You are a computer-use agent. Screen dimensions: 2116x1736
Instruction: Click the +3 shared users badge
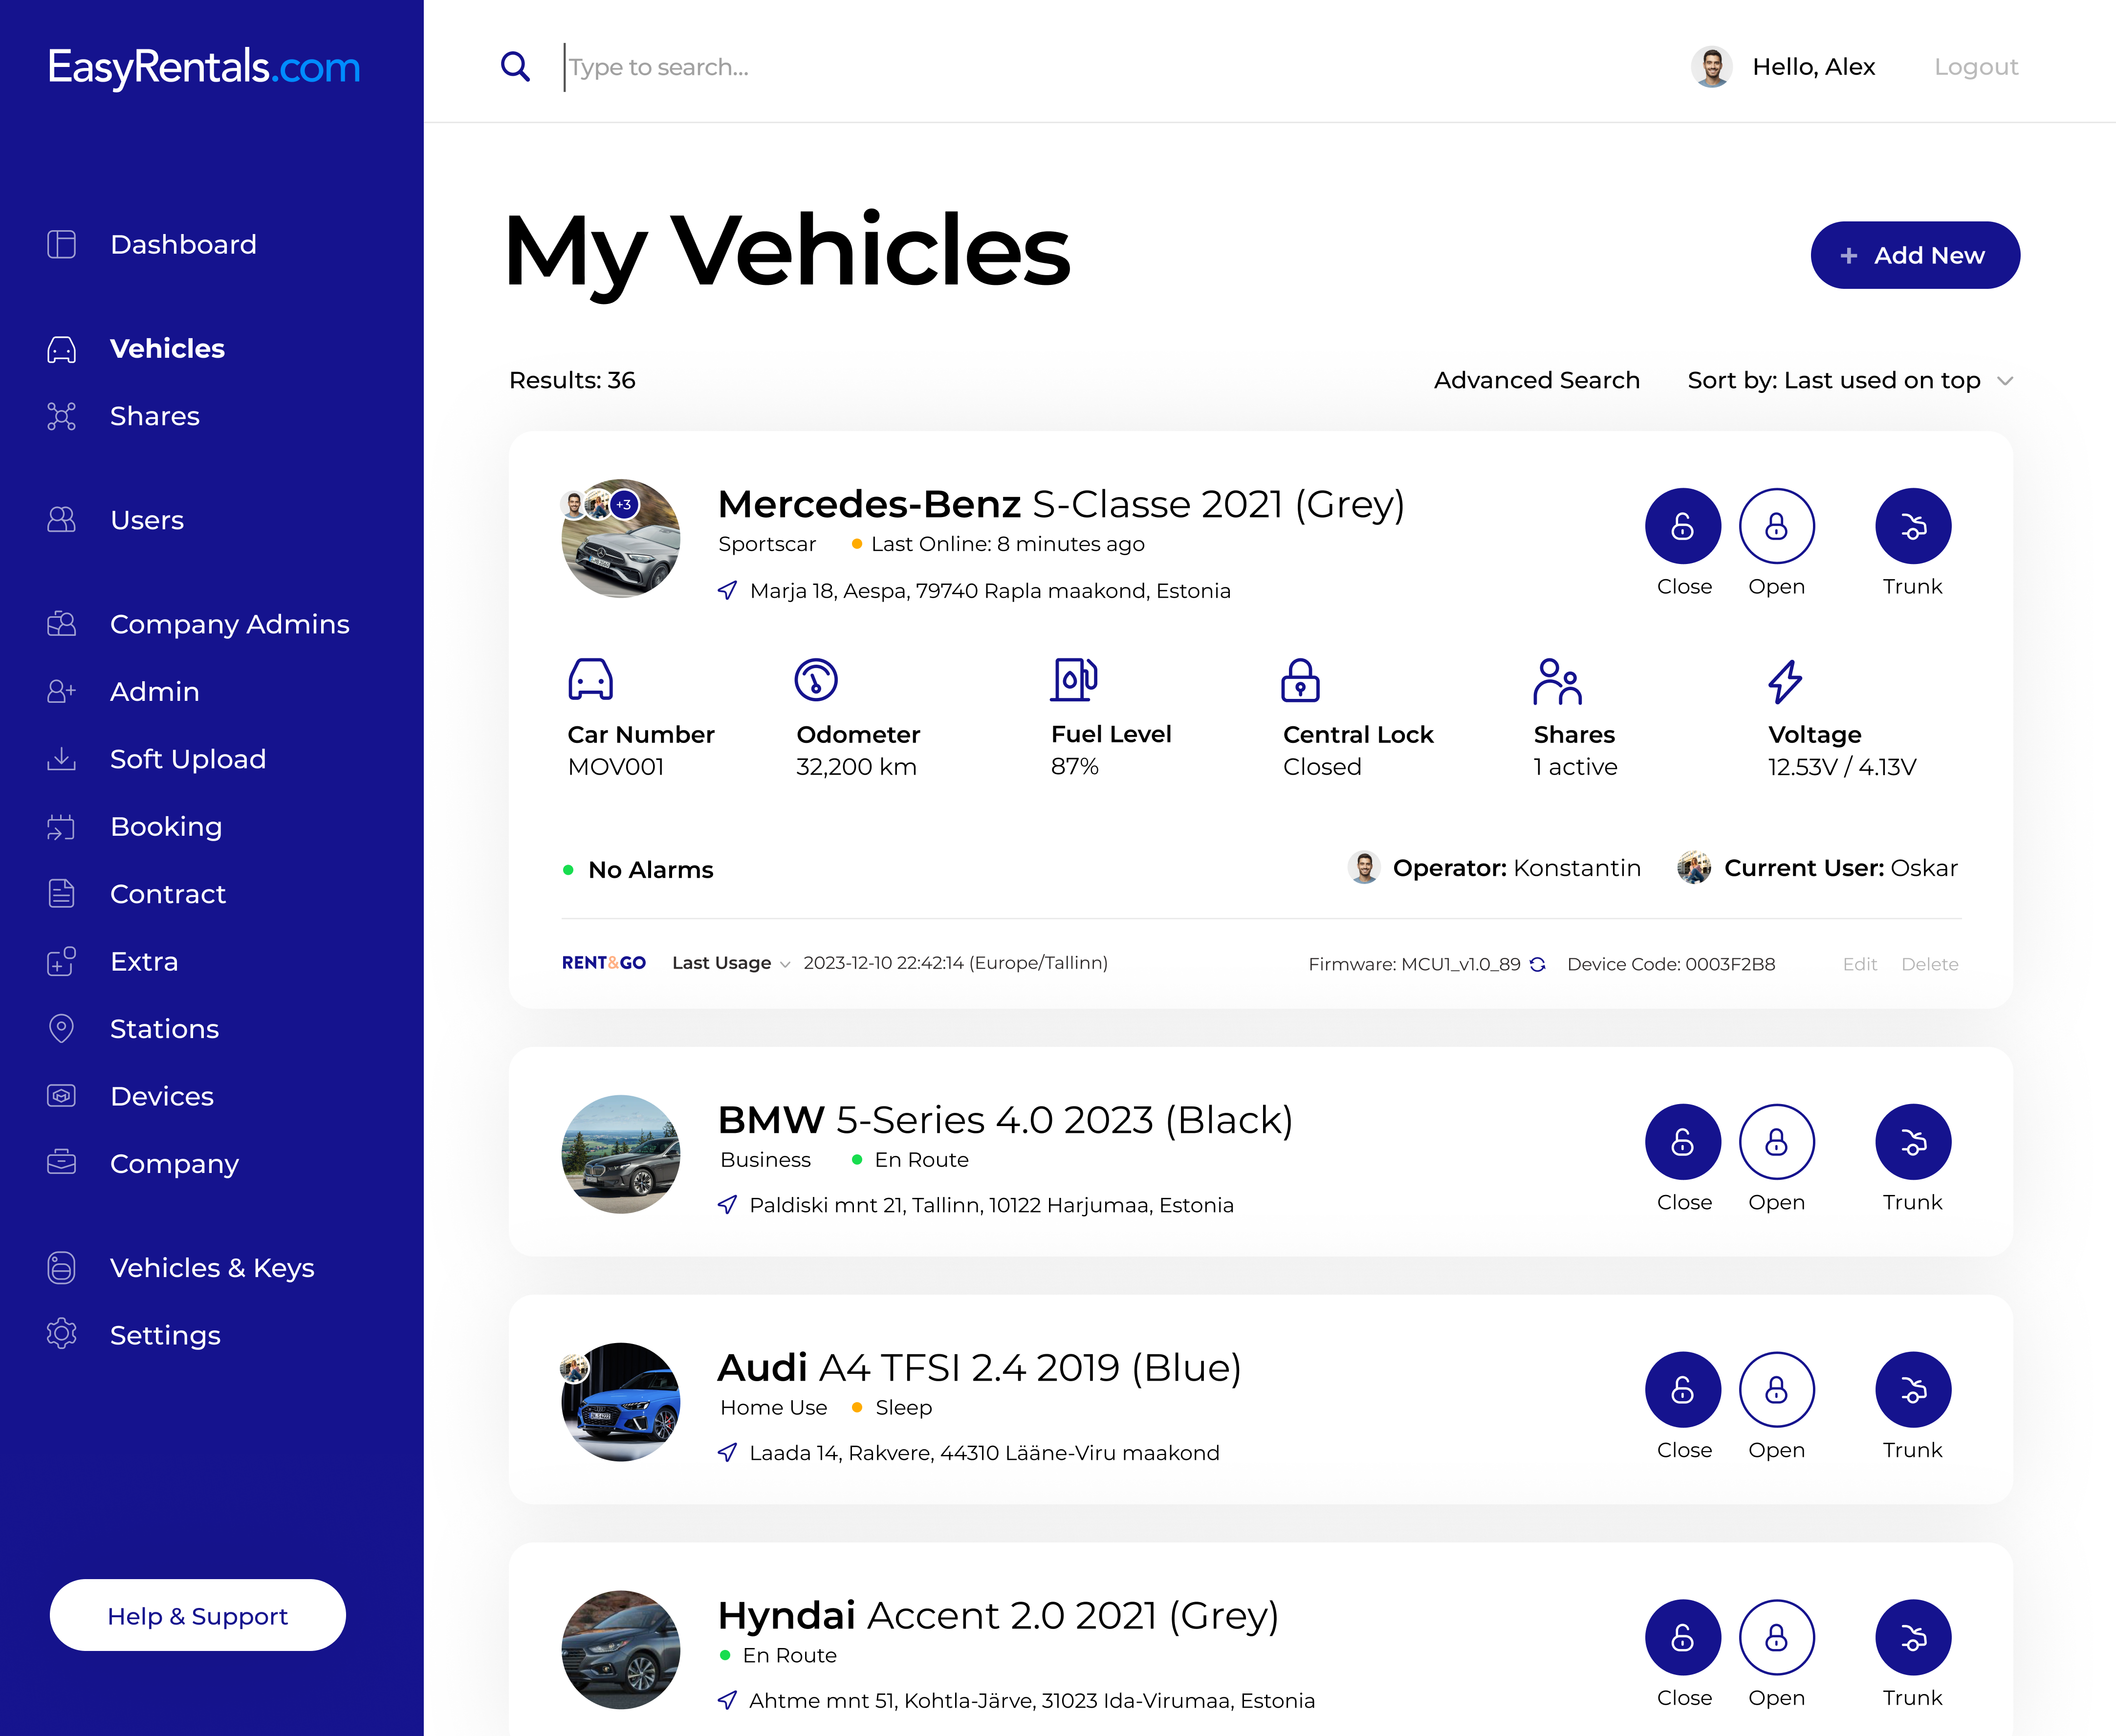(624, 504)
